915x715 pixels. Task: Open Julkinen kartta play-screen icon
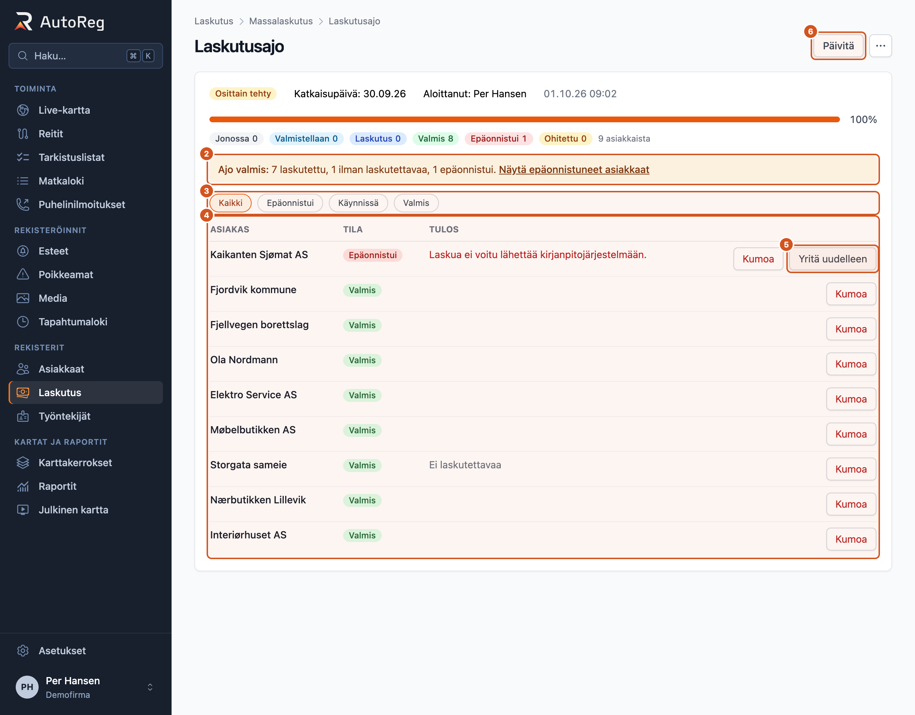click(x=23, y=510)
